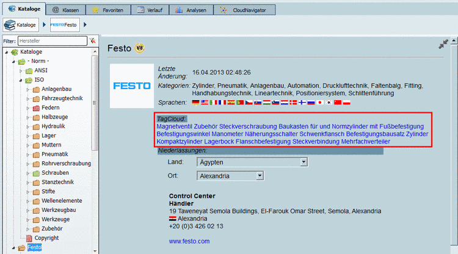
Task: Expand arrow after Kataloge breadcrumb
Action: coord(45,24)
